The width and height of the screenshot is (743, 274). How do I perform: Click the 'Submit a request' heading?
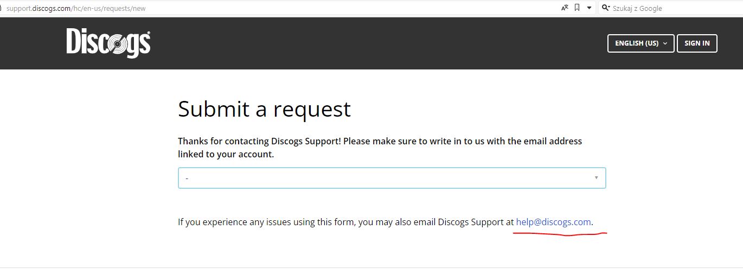[264, 109]
